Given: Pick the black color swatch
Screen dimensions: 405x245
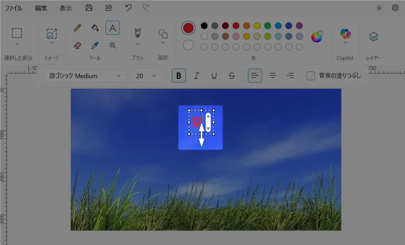Looking at the screenshot, I should click(x=204, y=26).
